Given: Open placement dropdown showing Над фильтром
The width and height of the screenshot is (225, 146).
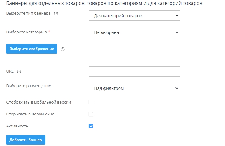Looking at the screenshot, I should pos(134,88).
